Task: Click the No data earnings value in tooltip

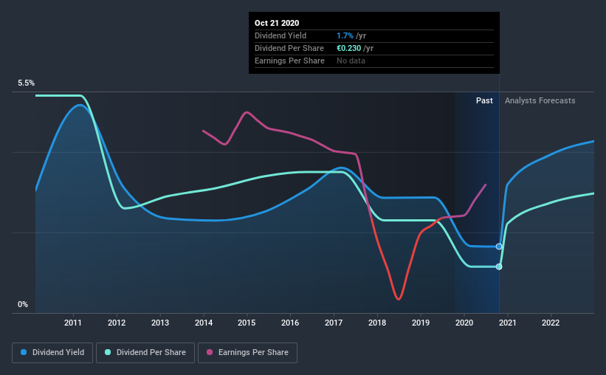Action: click(x=351, y=61)
